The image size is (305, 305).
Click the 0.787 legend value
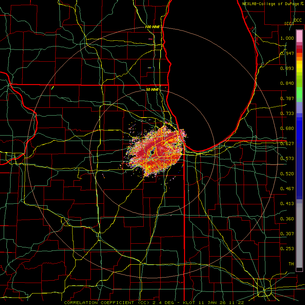[287, 98]
